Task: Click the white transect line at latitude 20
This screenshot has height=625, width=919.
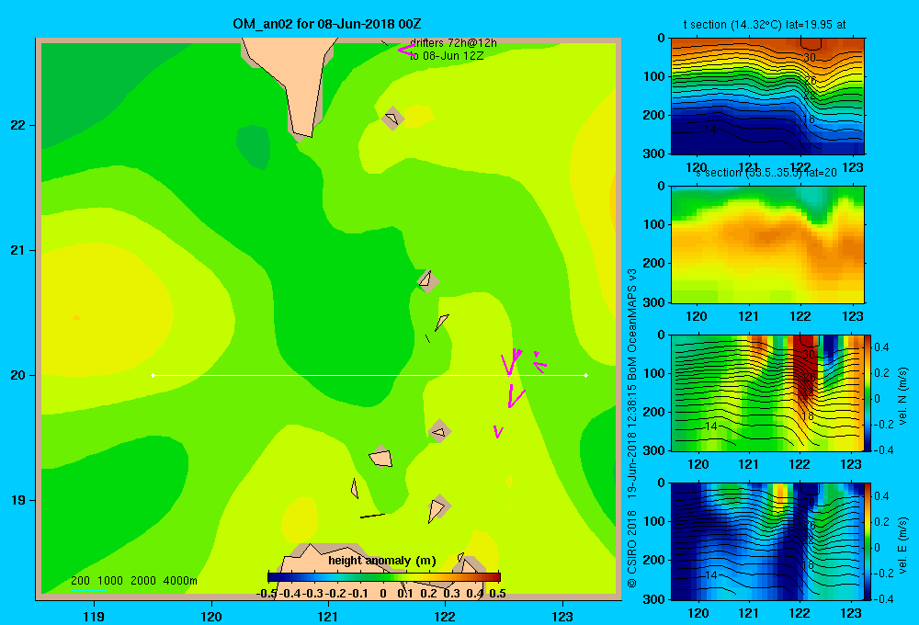Action: (369, 375)
